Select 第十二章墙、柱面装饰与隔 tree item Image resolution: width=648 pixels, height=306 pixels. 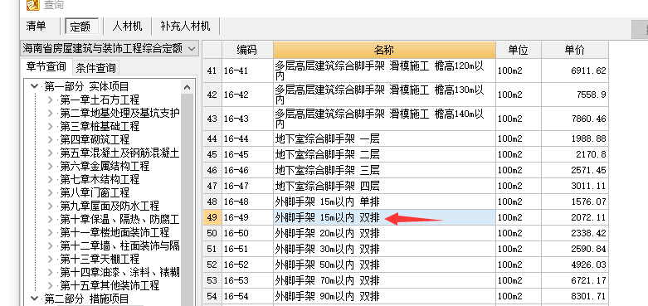pyautogui.click(x=119, y=245)
